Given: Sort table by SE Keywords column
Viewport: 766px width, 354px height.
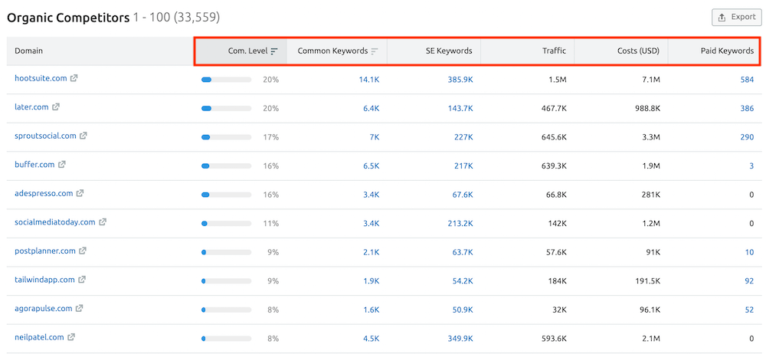Looking at the screenshot, I should 449,51.
